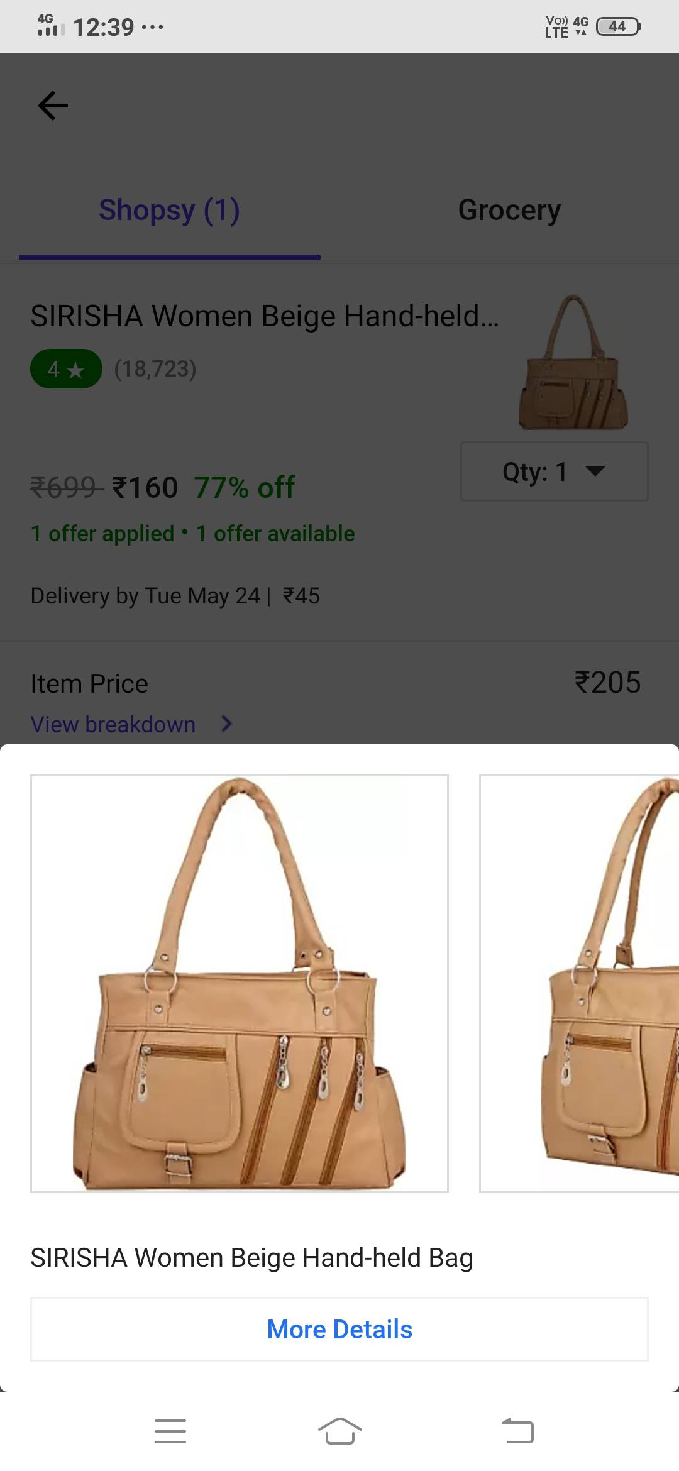
Task: Expand View breakdown chevron arrow
Action: tap(227, 724)
